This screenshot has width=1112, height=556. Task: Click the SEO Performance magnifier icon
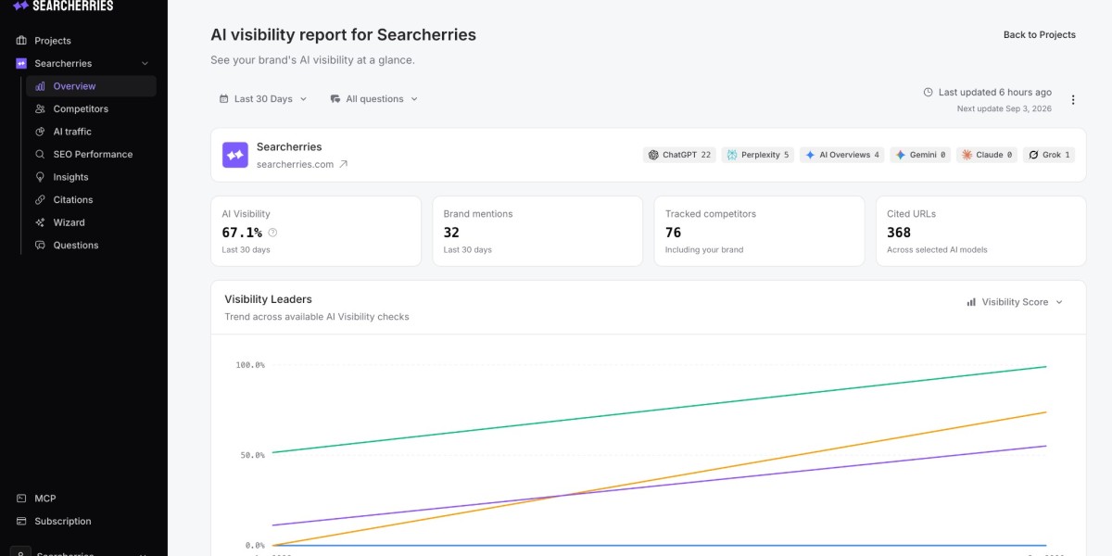[x=40, y=155]
